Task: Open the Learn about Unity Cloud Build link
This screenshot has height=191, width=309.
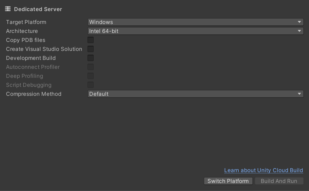Action: [263, 170]
